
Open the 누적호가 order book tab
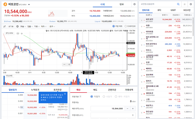point(35,90)
